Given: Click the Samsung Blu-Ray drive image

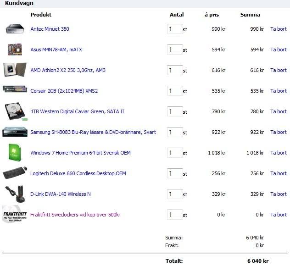Looking at the screenshot, I should click(x=15, y=132).
